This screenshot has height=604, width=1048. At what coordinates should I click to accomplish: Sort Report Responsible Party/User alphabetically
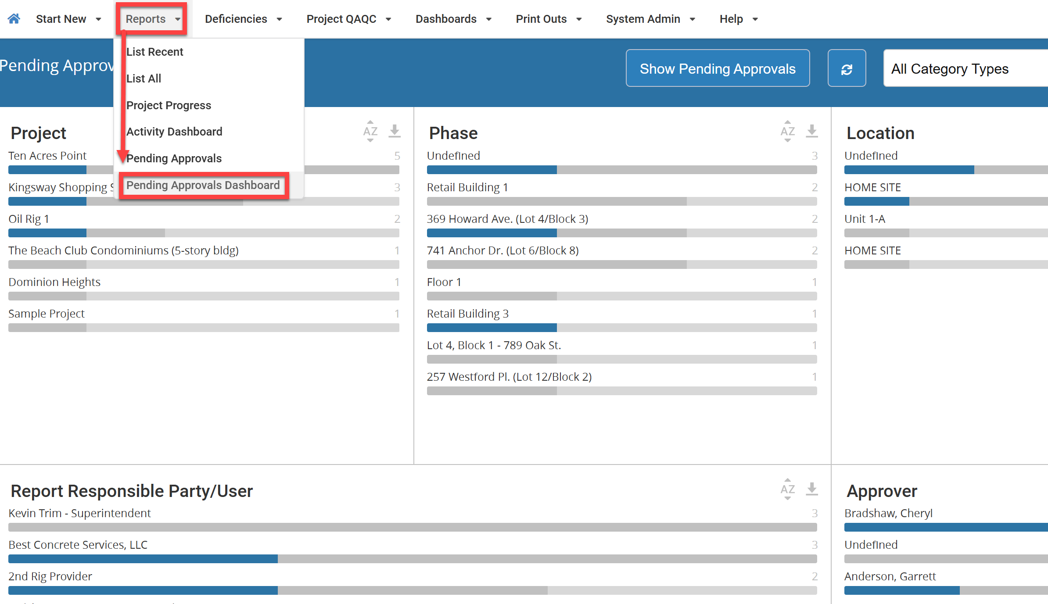(788, 489)
